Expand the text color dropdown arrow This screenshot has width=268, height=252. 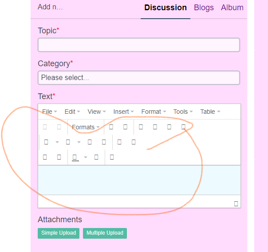point(86,157)
